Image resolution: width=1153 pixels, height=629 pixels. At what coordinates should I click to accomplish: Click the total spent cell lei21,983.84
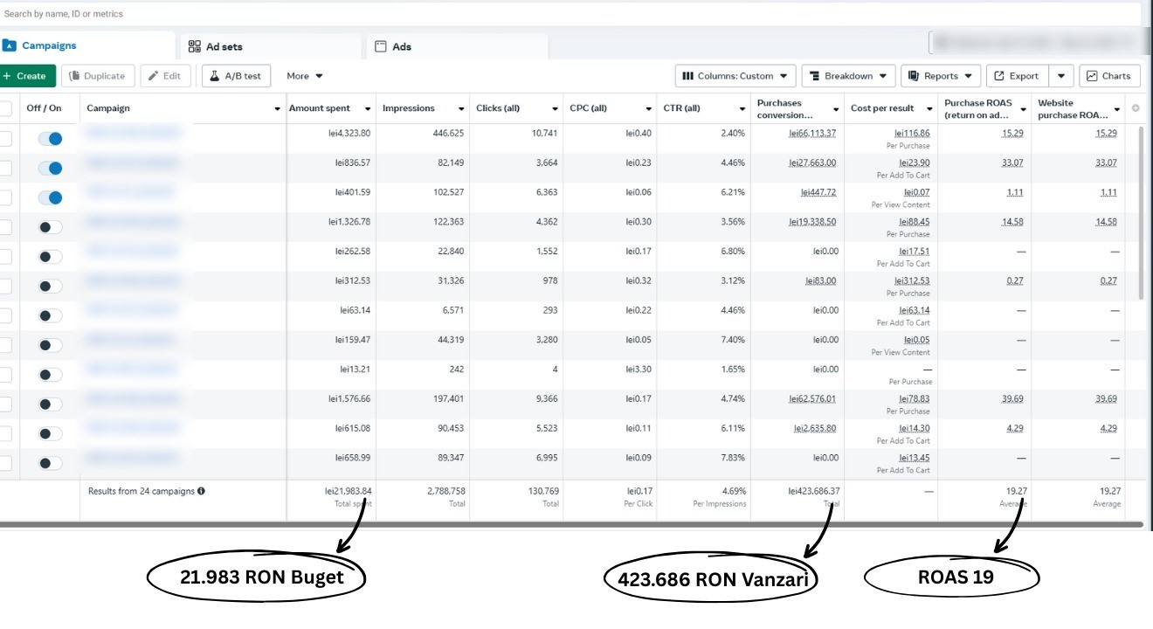(348, 491)
